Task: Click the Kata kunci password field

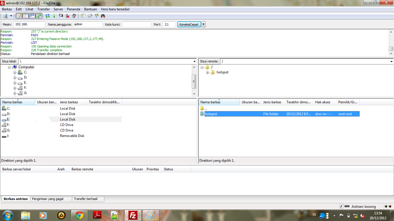Action: pyautogui.click(x=136, y=24)
